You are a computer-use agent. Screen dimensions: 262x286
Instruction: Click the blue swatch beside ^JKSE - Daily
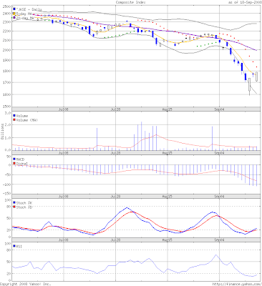(14, 9)
